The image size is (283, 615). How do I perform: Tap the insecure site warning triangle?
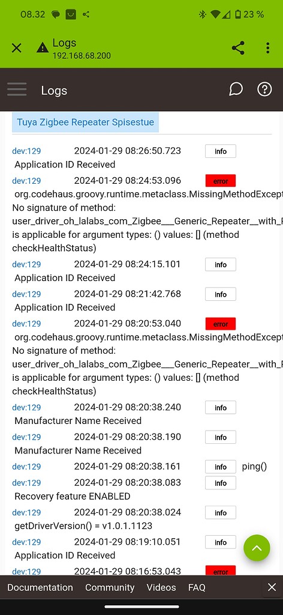(43, 48)
